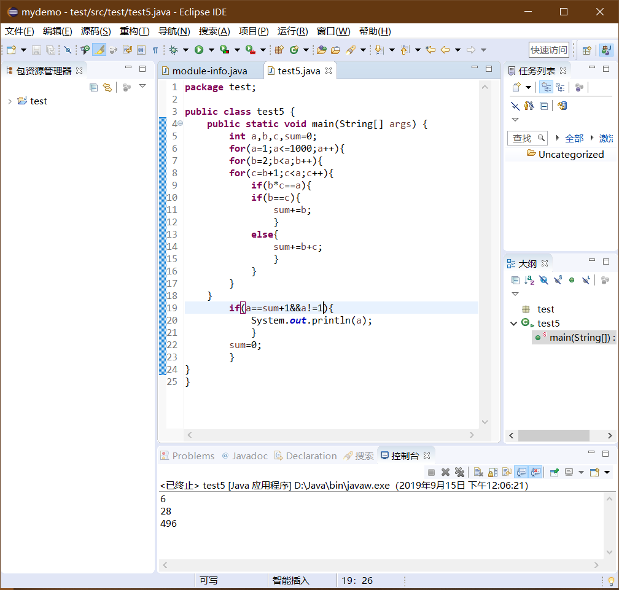The height and width of the screenshot is (590, 619).
Task: Select the Uncategorized task folder
Action: [566, 154]
